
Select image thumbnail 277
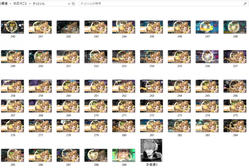pos(40,125)
